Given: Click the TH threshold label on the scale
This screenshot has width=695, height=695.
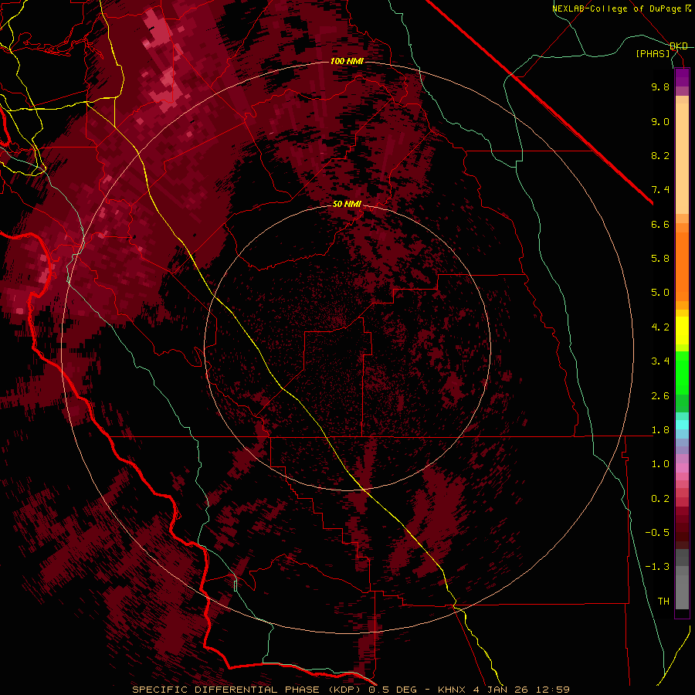Looking at the screenshot, I should 663,602.
